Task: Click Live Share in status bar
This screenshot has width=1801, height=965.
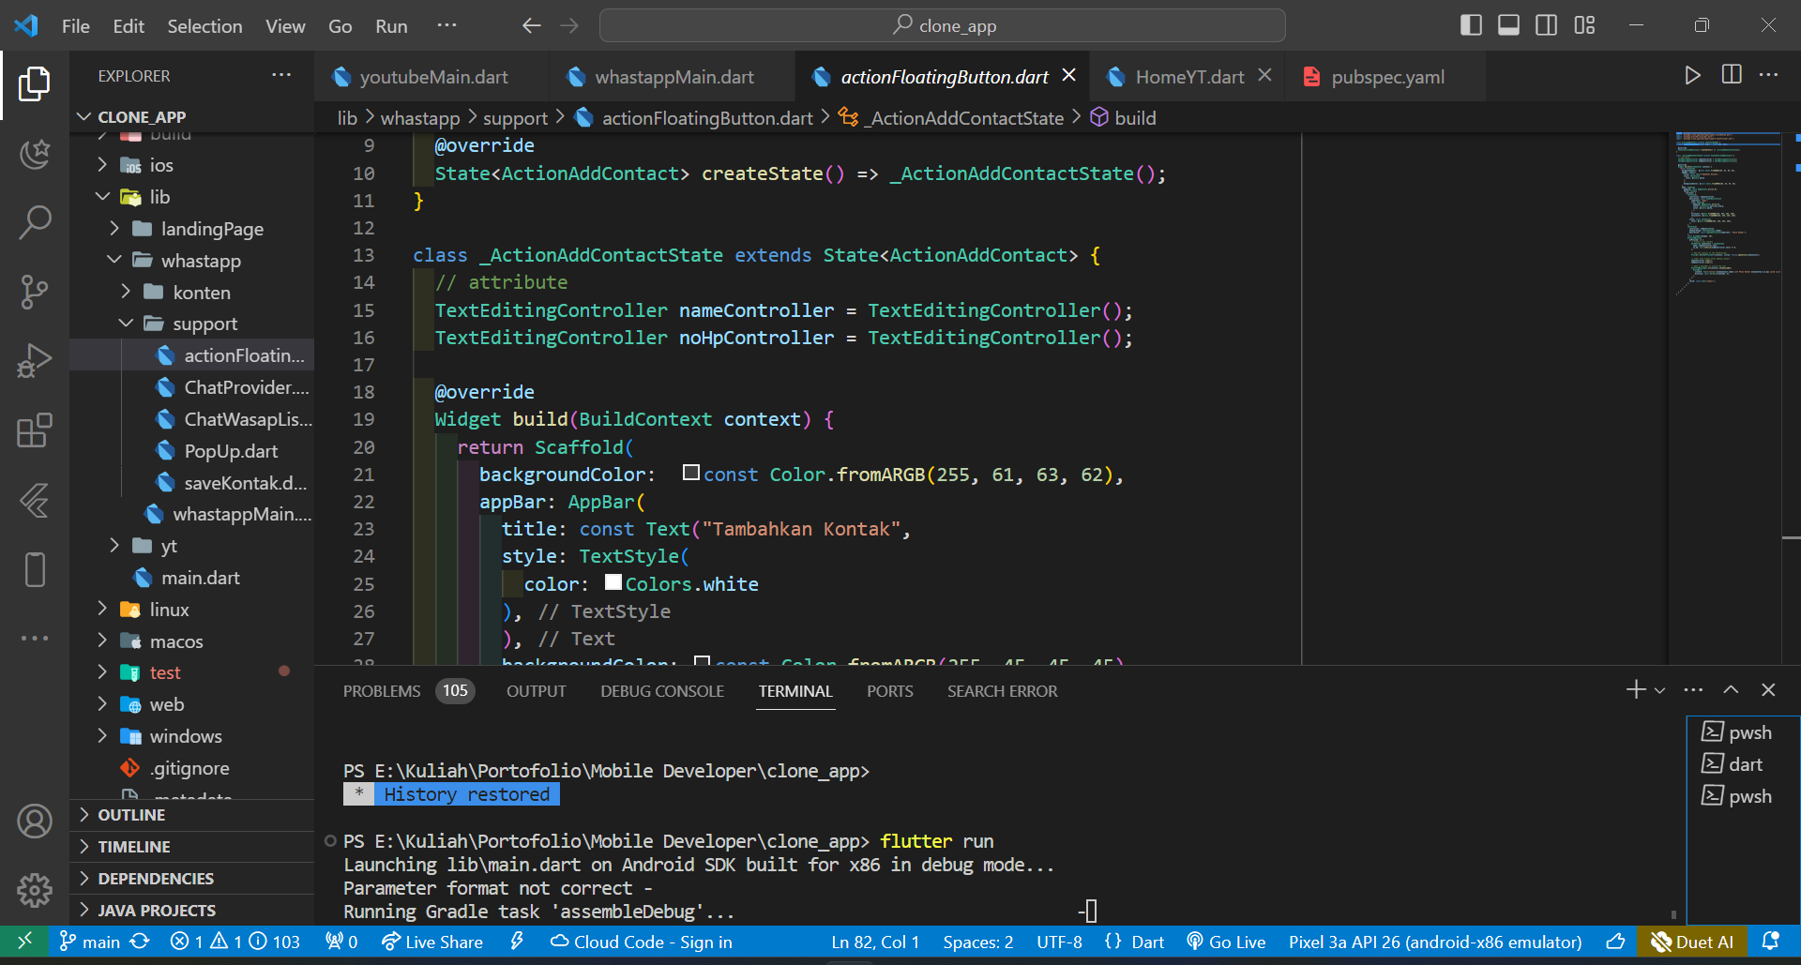Action: 432,942
